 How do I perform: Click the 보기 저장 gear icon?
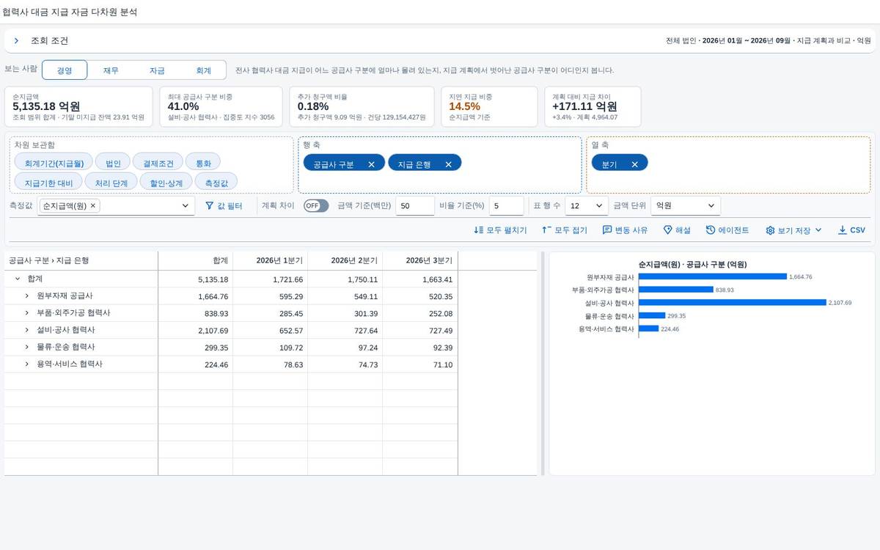pyautogui.click(x=770, y=230)
